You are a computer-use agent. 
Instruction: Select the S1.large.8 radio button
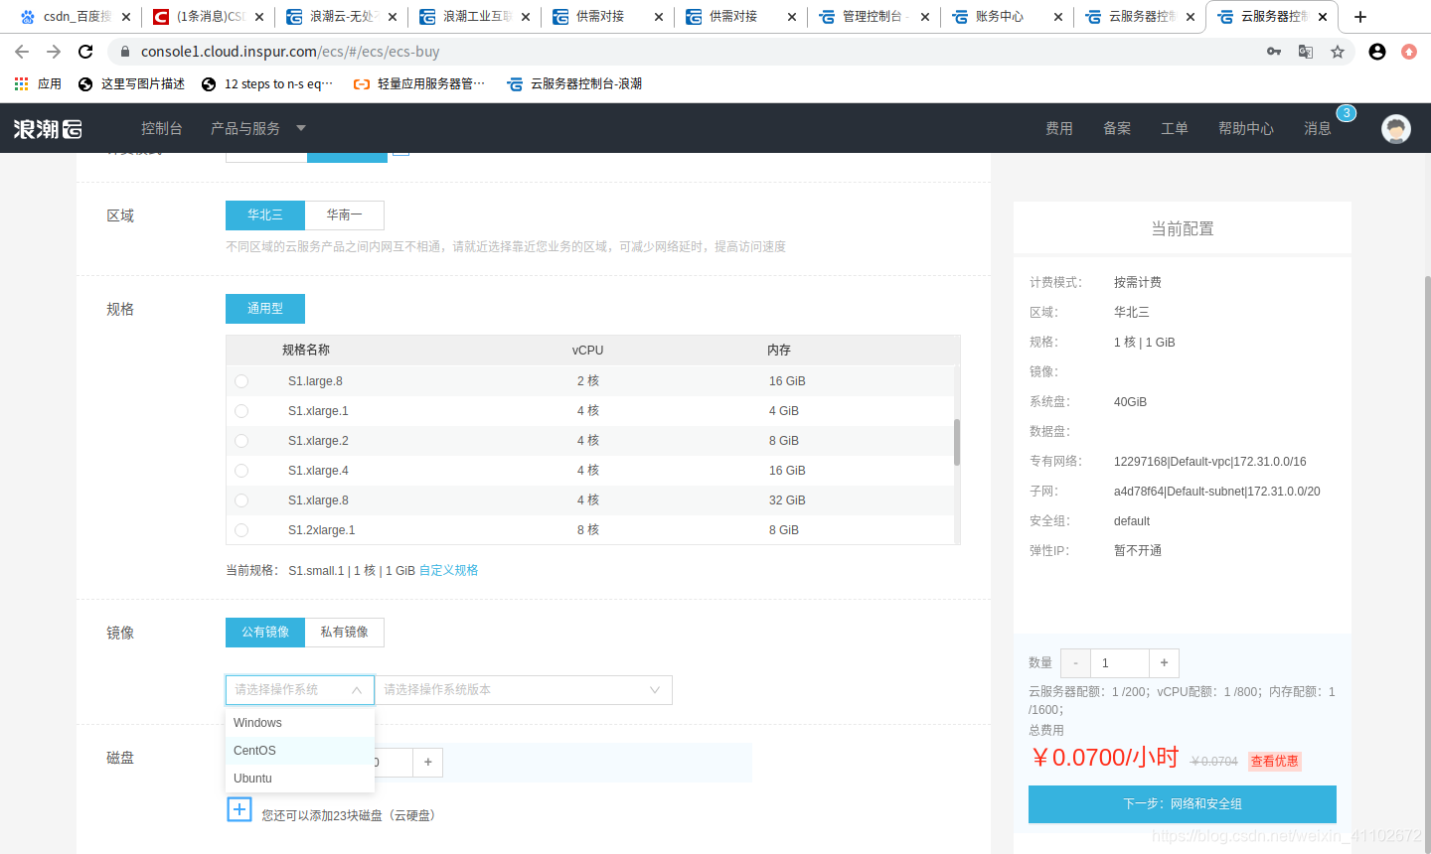[x=241, y=381]
